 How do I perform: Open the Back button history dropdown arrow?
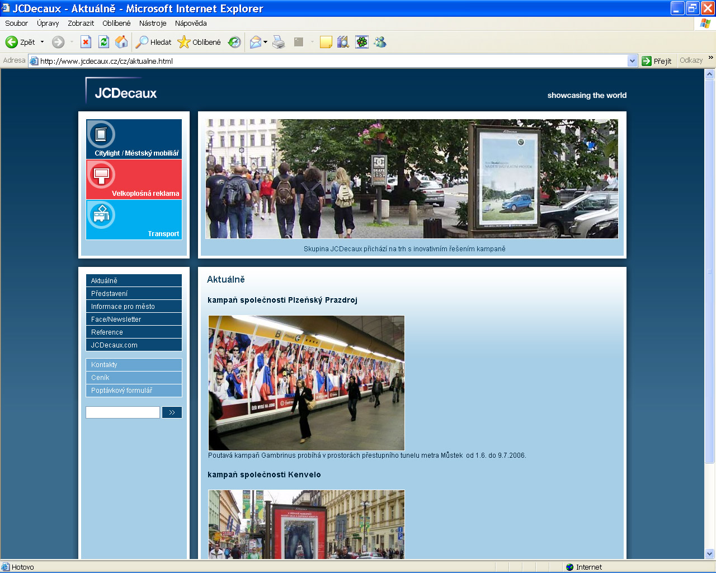click(x=42, y=42)
